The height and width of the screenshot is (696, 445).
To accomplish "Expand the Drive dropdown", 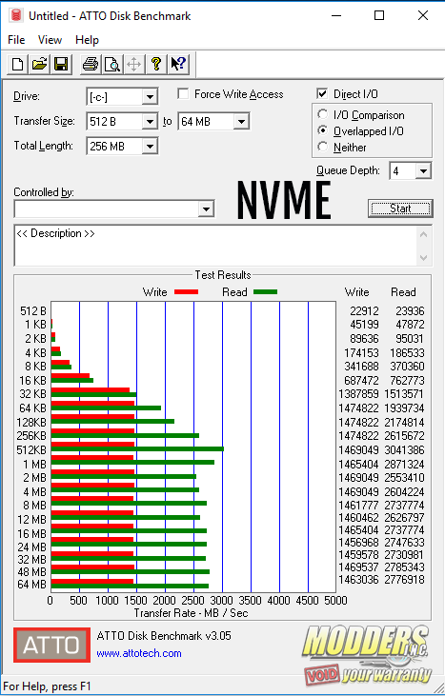I will click(x=151, y=97).
